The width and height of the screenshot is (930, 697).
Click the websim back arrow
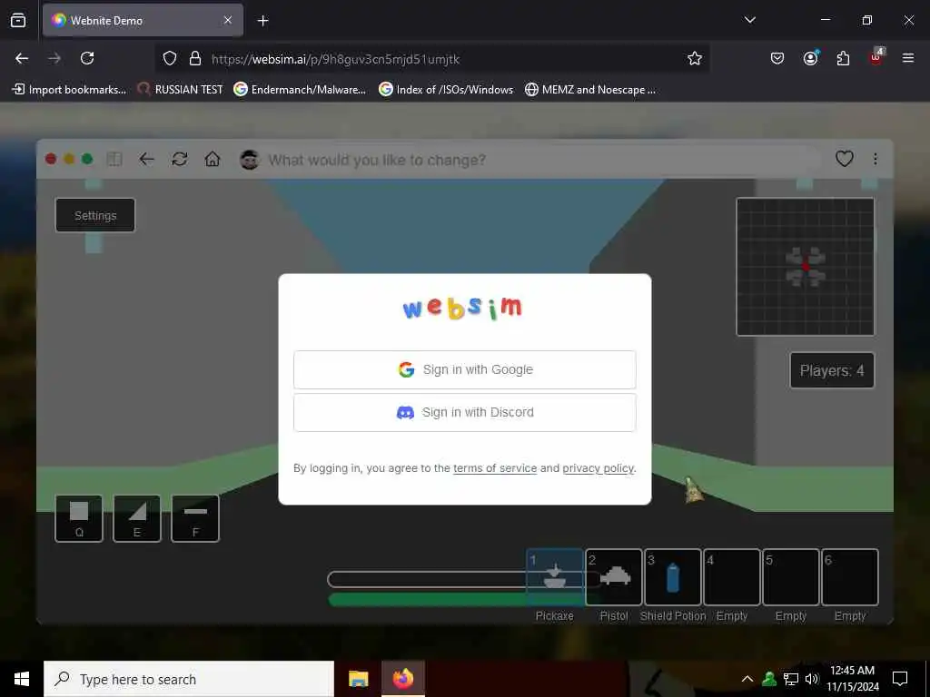146,160
